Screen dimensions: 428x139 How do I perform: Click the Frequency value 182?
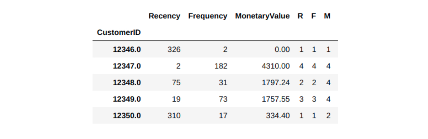[x=221, y=66]
